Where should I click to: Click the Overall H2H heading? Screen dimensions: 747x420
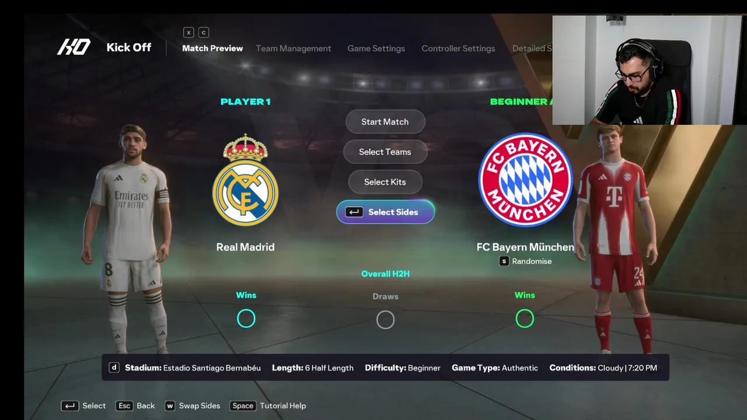pos(385,274)
